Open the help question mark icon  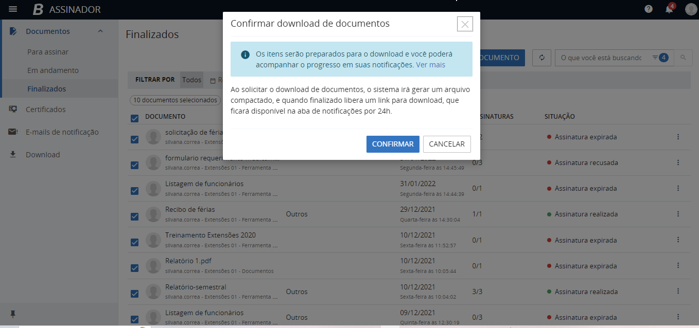pyautogui.click(x=649, y=9)
